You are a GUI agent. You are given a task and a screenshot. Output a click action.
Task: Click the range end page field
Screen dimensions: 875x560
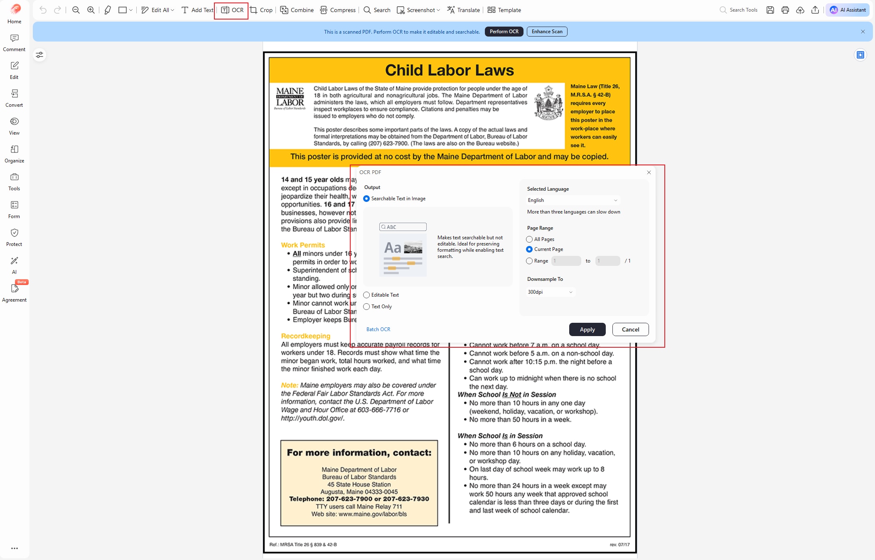[x=607, y=261]
